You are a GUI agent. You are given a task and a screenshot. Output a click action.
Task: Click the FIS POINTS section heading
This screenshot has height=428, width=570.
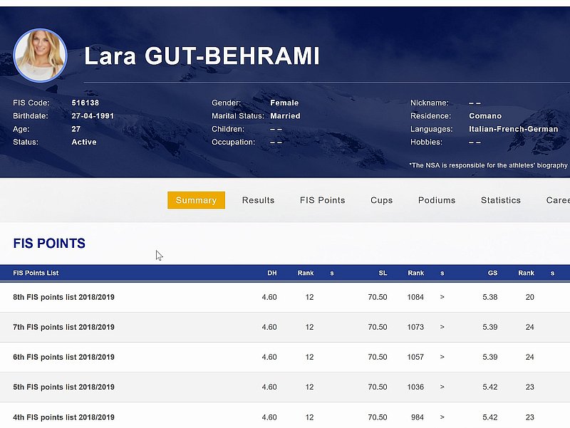49,244
